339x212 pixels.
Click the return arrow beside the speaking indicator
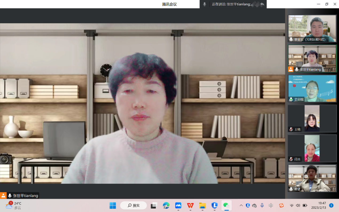(x=262, y=4)
